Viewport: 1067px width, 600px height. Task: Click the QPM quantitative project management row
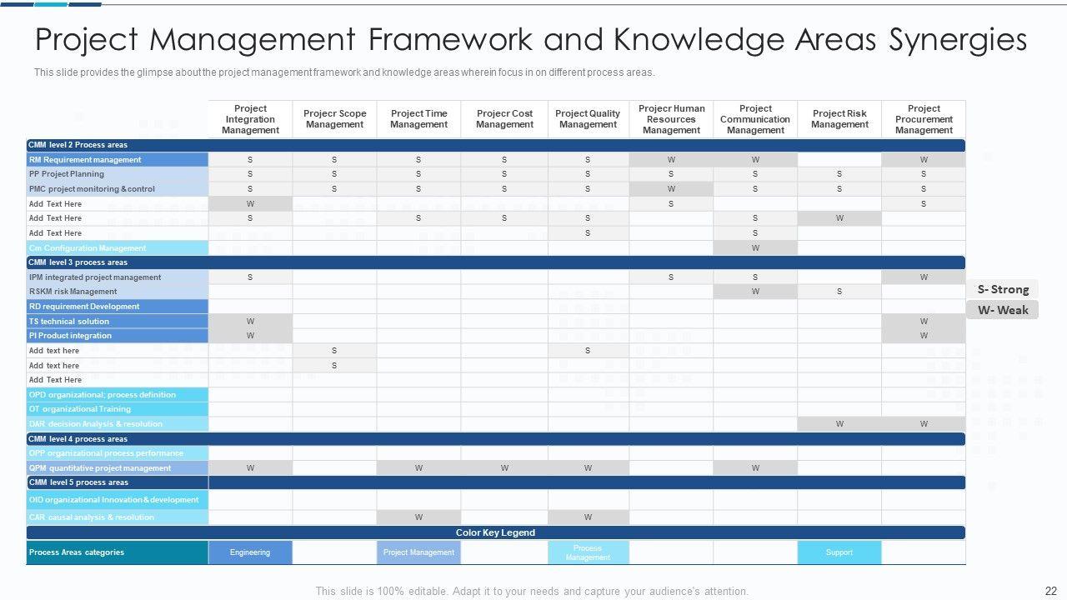tap(117, 468)
